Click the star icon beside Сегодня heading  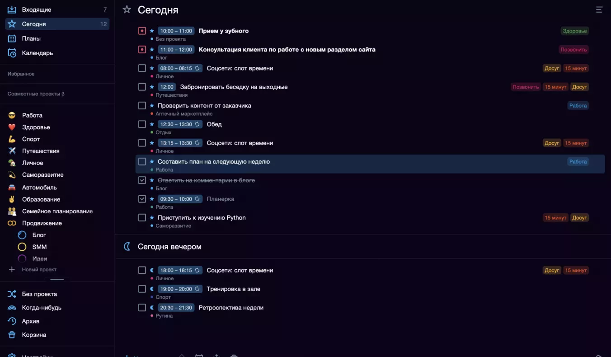tap(127, 9)
